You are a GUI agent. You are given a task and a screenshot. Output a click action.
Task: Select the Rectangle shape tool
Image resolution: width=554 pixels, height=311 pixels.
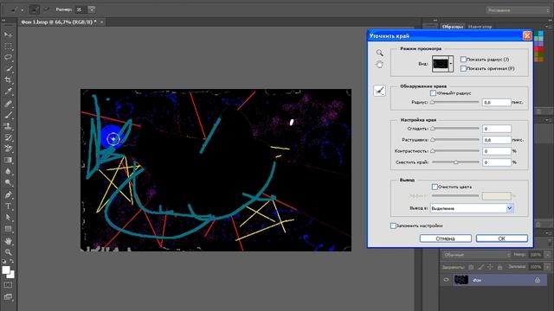click(8, 229)
